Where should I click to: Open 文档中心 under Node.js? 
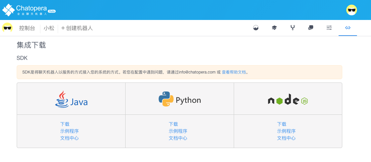coord(286,138)
